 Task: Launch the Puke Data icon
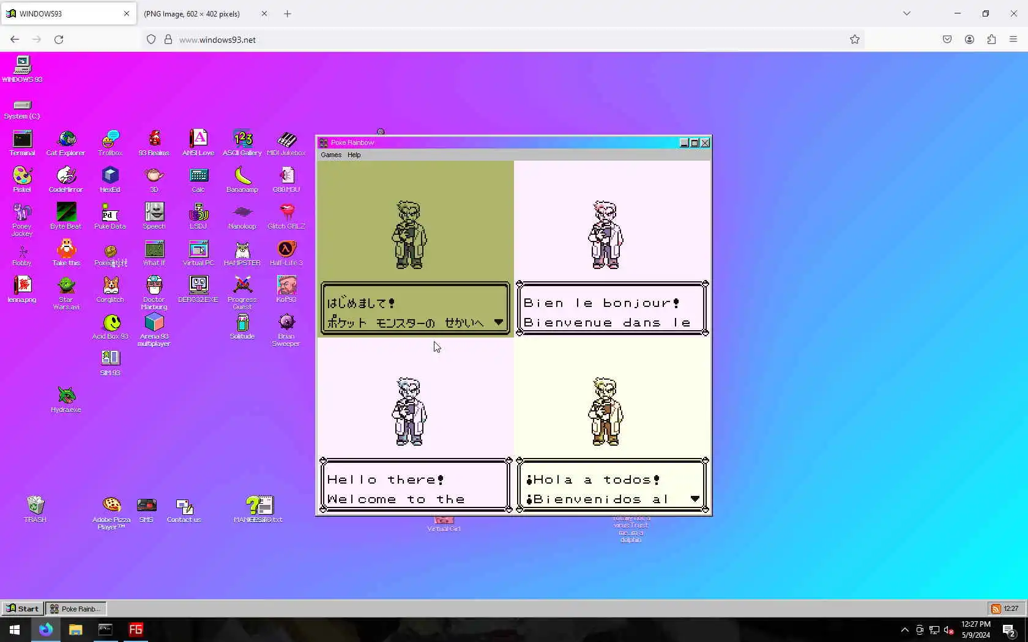pos(110,217)
